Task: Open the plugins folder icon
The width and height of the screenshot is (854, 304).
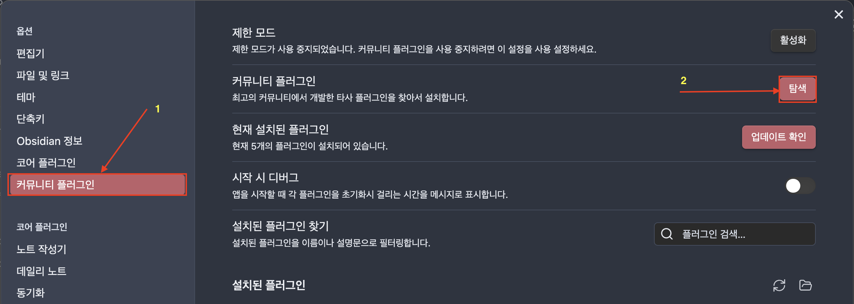Action: (805, 285)
